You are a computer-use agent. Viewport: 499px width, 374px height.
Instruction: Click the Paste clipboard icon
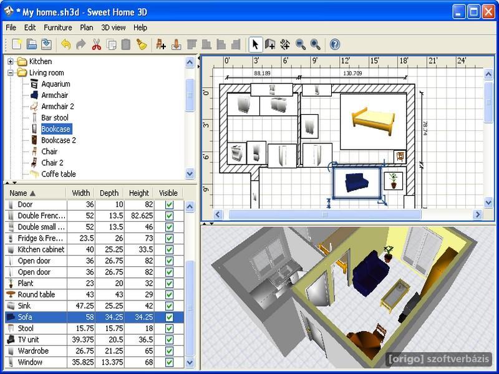click(126, 44)
